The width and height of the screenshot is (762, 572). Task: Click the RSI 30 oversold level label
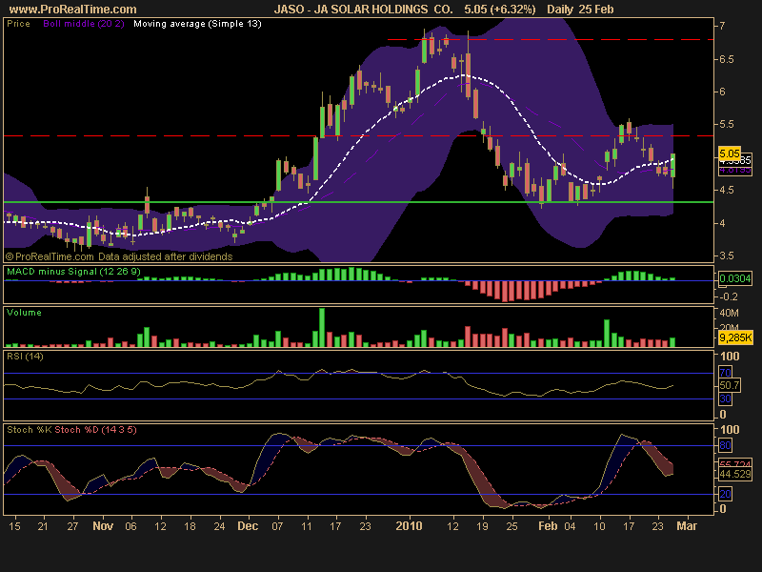tap(725, 398)
